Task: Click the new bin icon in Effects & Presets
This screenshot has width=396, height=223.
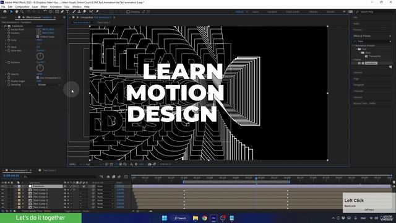Action: click(x=390, y=67)
